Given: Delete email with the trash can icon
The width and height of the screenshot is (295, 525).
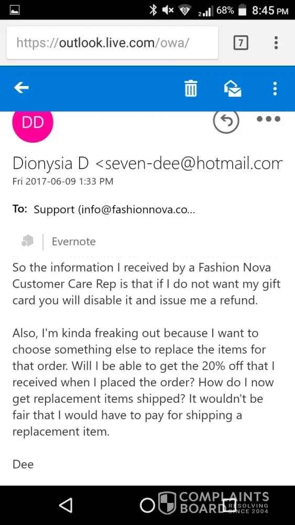Looking at the screenshot, I should coord(191,89).
